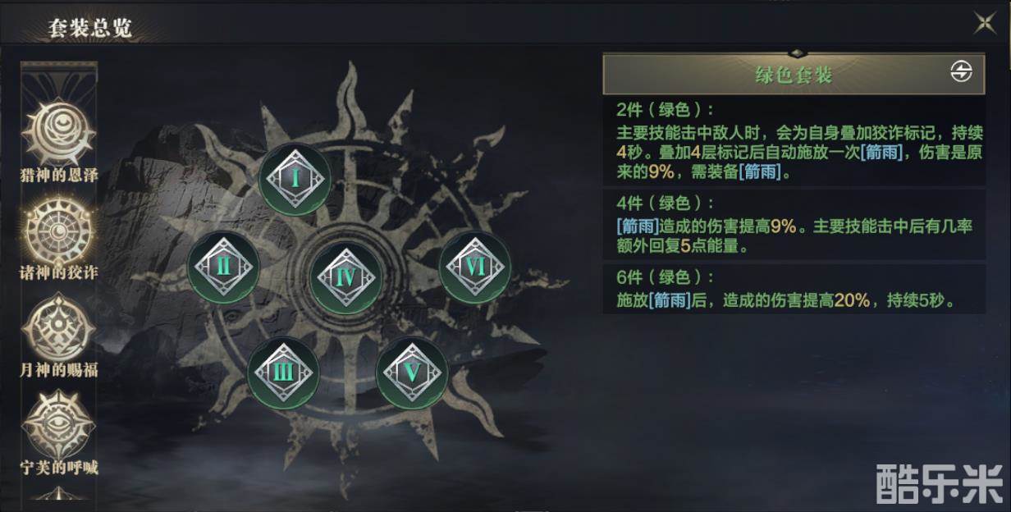Click the [箭雨] link in 6件 description

pos(670,301)
